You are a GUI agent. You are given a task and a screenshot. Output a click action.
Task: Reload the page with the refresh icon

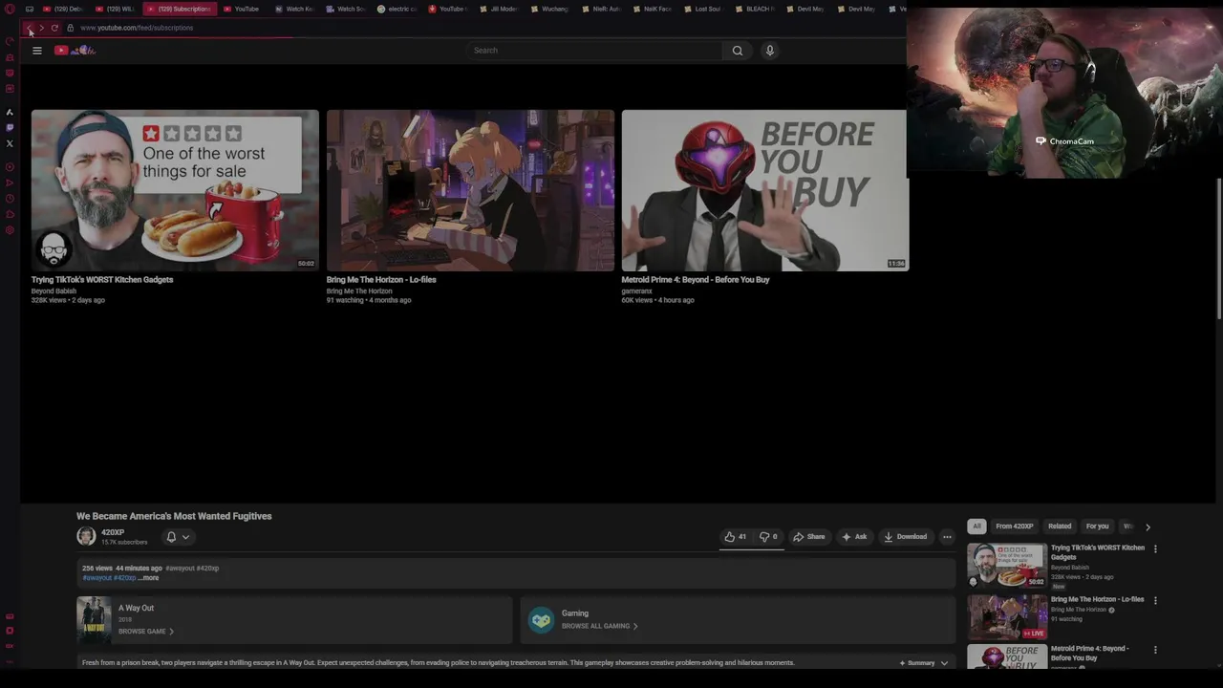(x=54, y=28)
